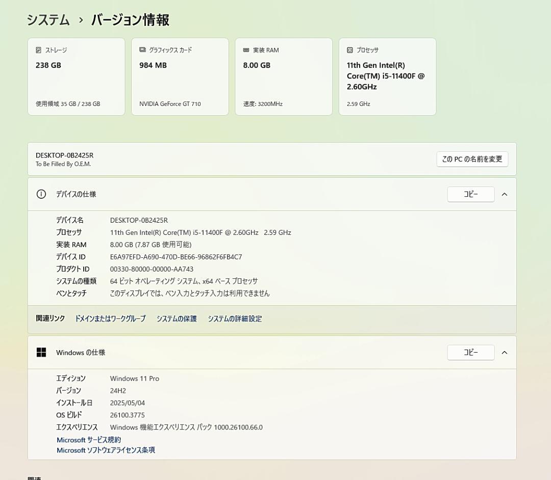The image size is (551, 480).
Task: Open Microsoft サービス規約 link
Action: pos(88,439)
